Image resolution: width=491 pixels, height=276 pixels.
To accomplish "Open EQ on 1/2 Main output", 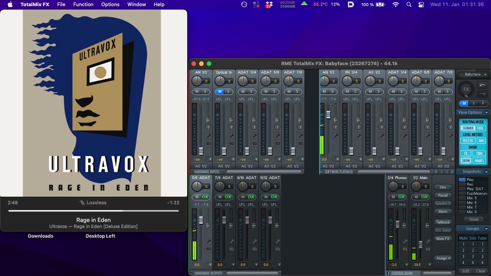I will click(428, 249).
